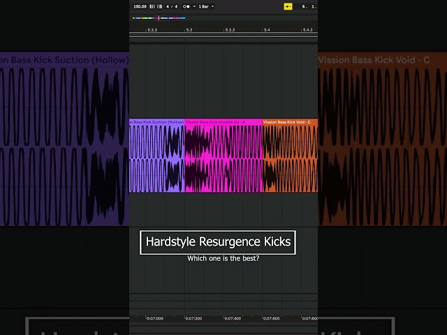Image resolution: width=447 pixels, height=335 pixels.
Task: Select the magenta Bass Kick thumbs Up - A clip title
Action: coord(215,122)
